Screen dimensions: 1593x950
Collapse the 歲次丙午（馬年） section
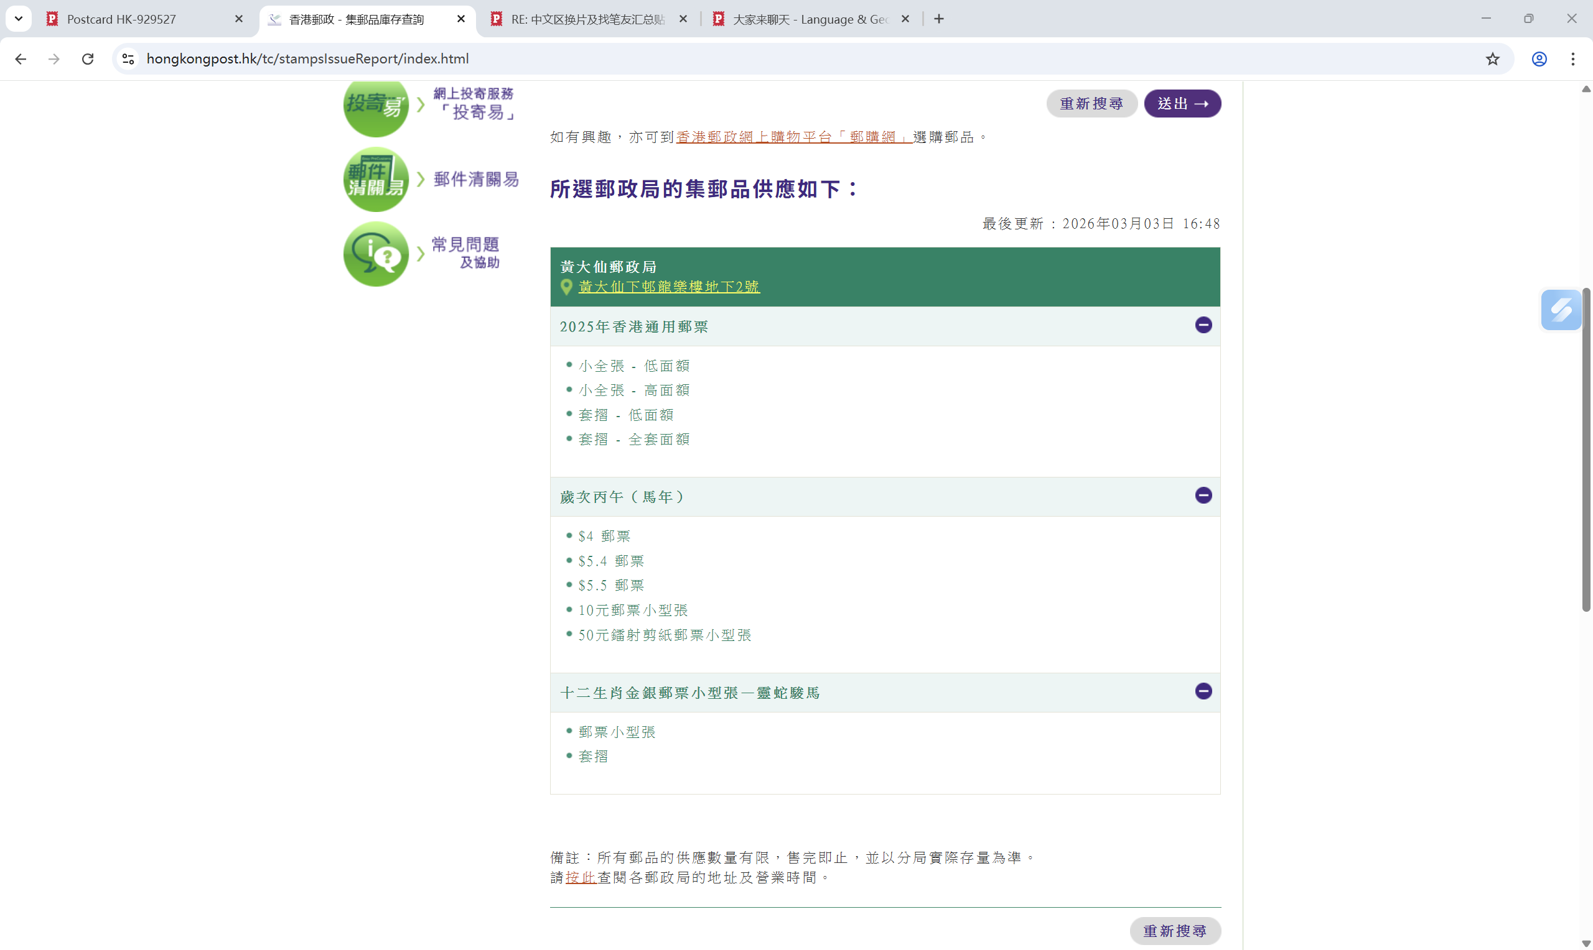[1203, 496]
